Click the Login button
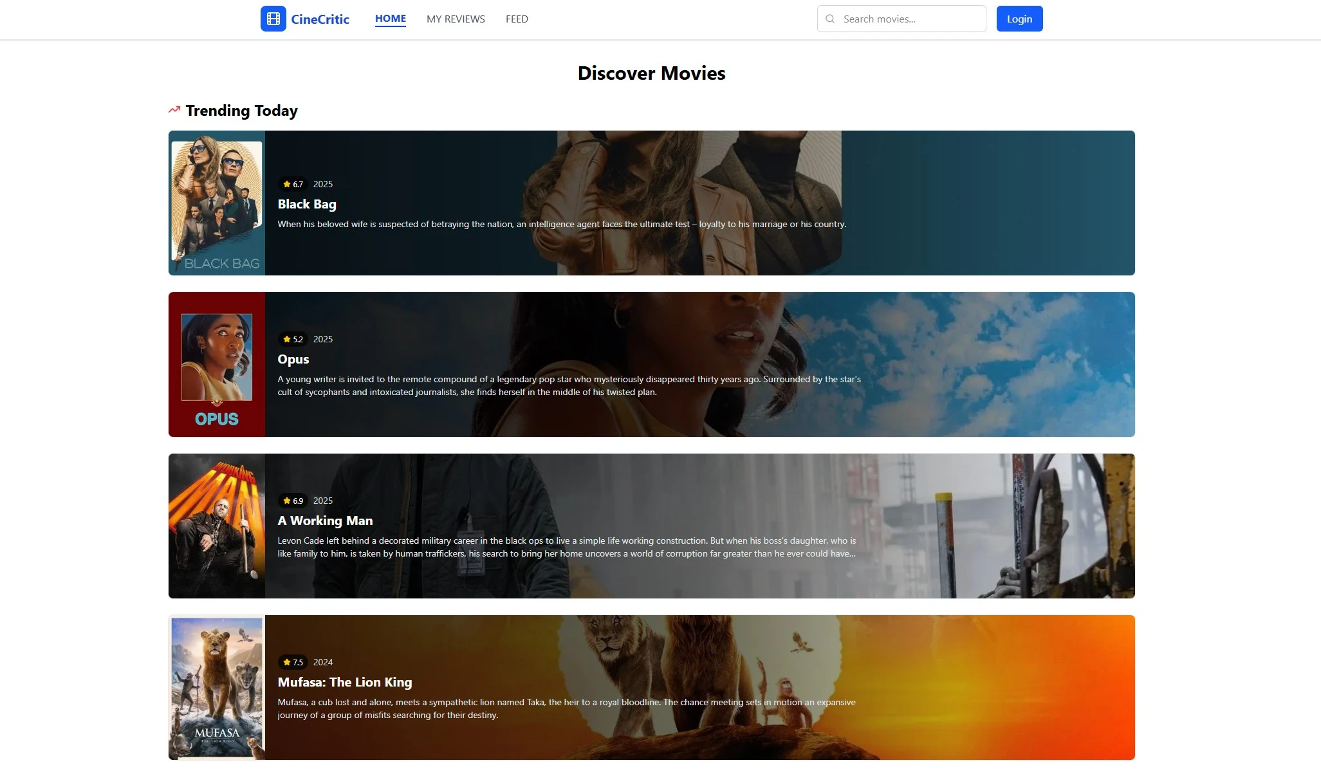 pos(1019,19)
